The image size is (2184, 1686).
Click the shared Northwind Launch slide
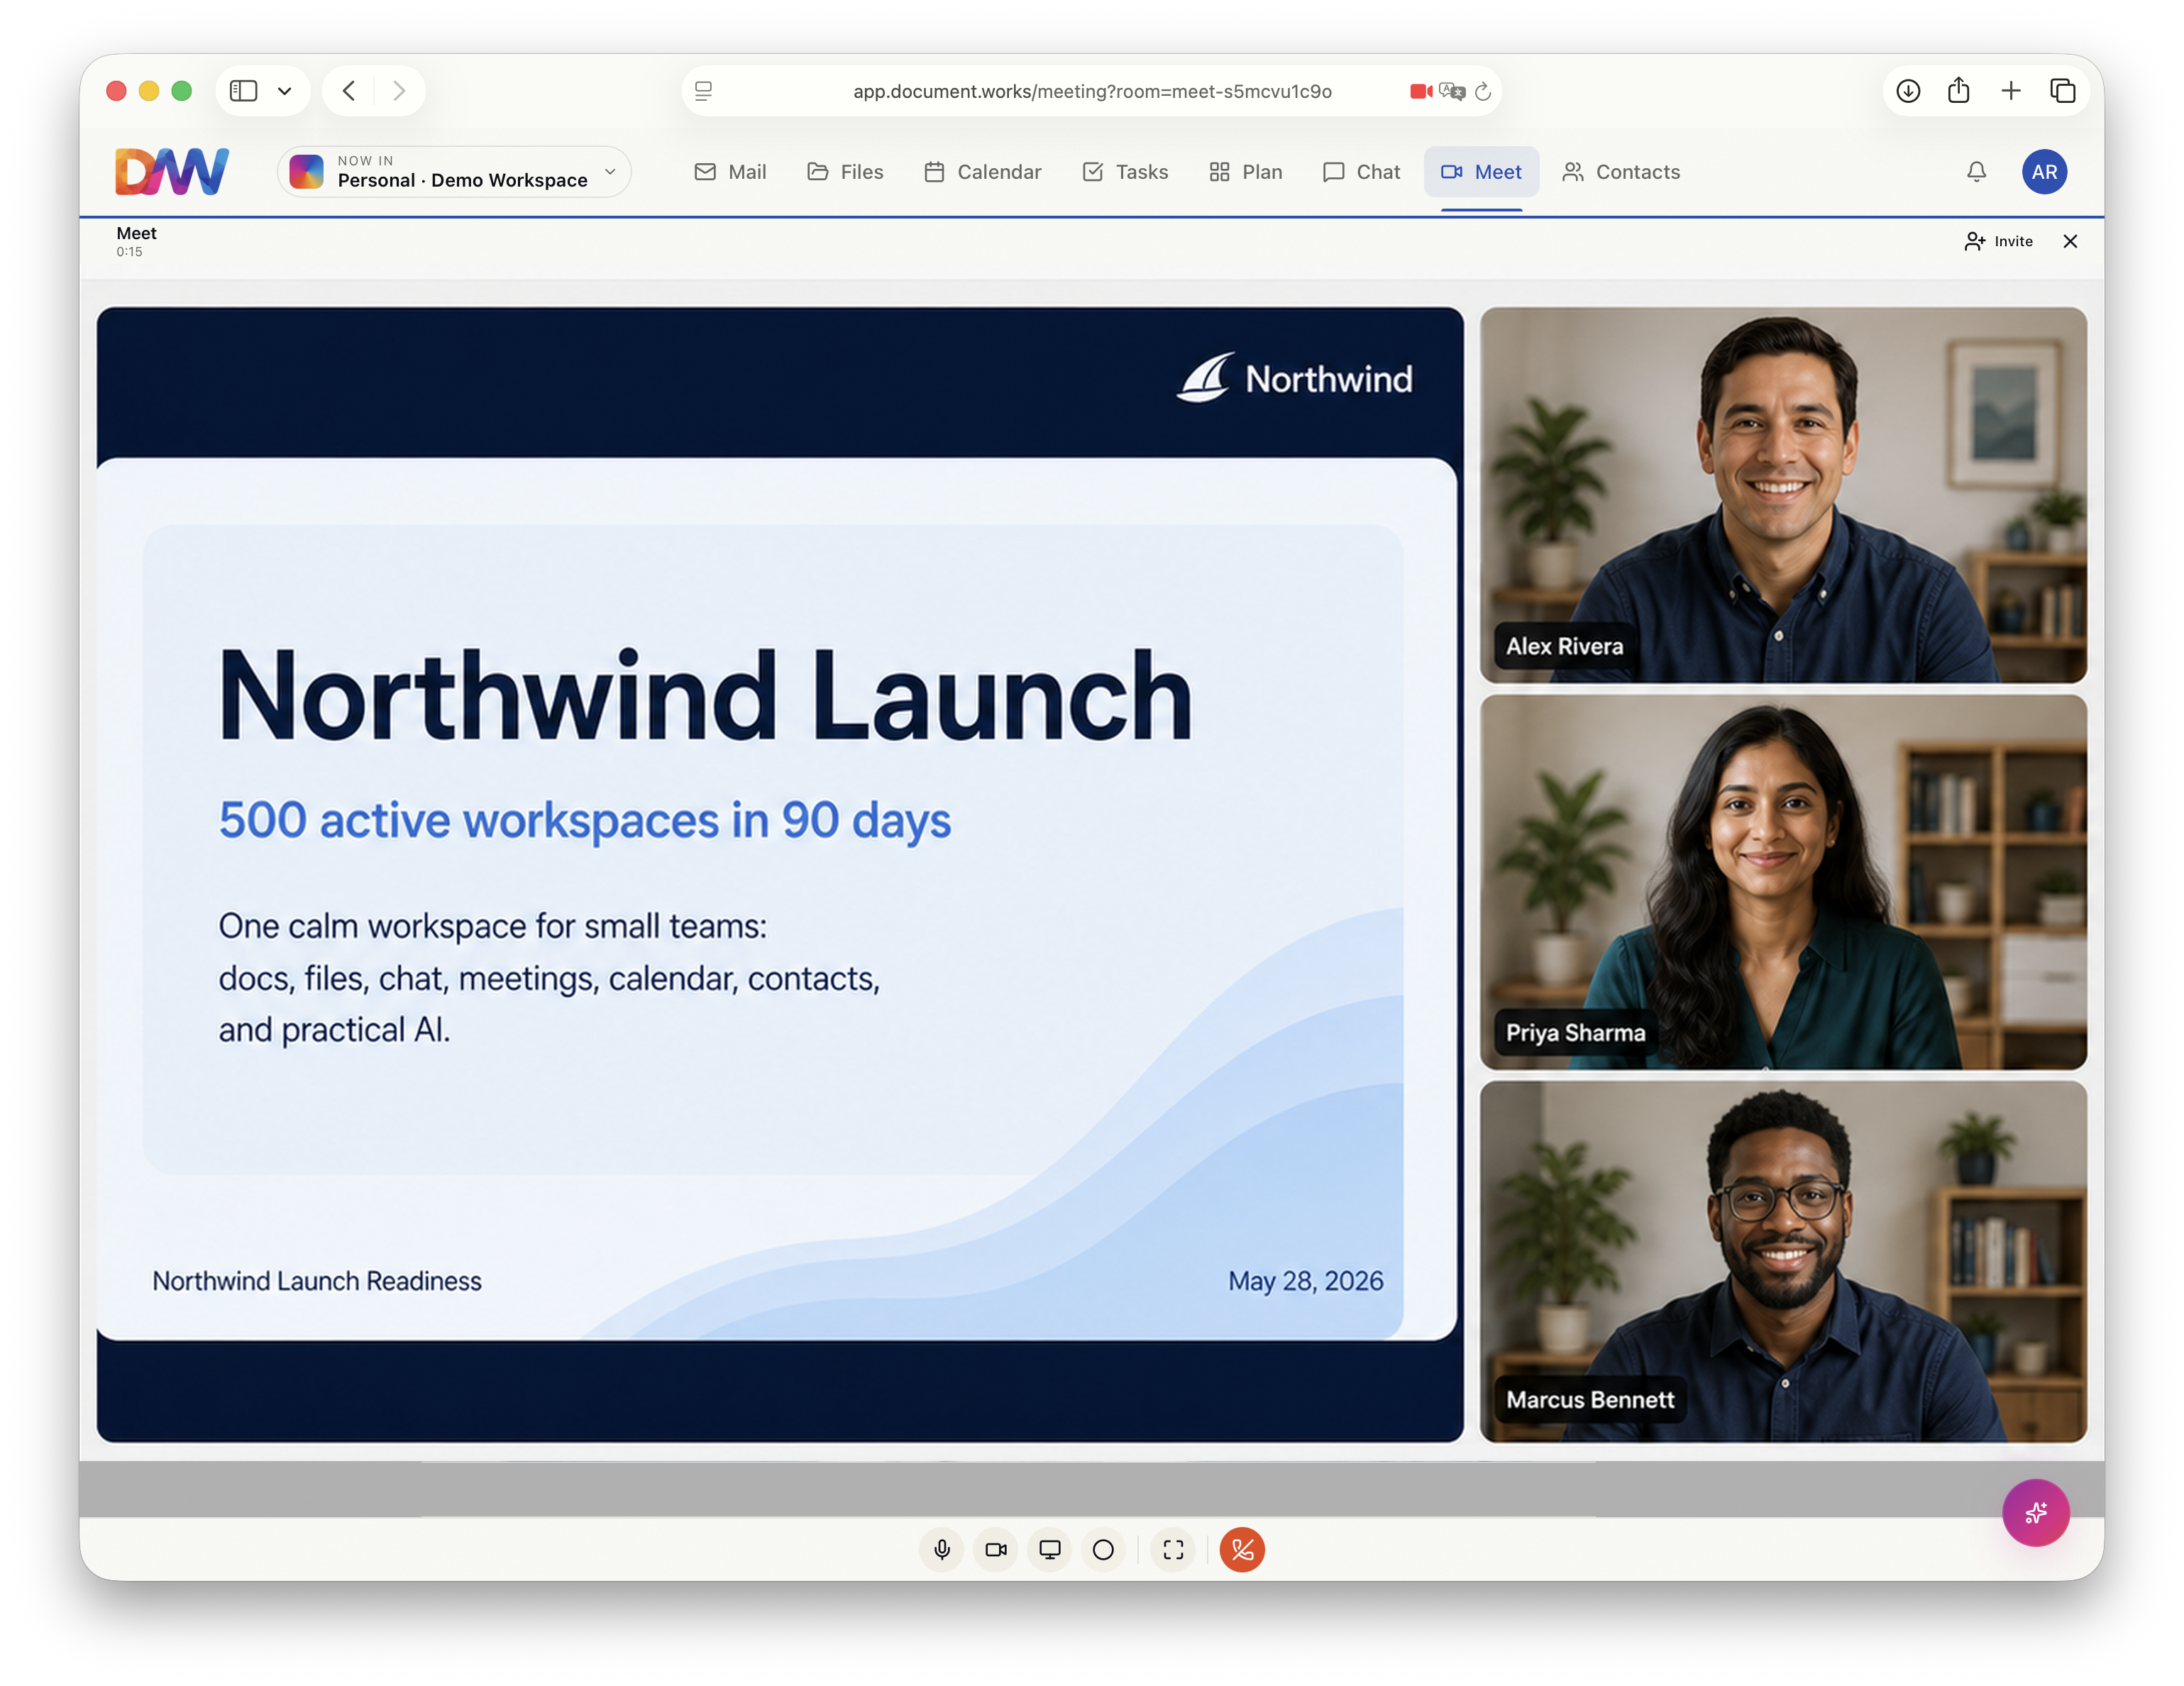[x=780, y=874]
